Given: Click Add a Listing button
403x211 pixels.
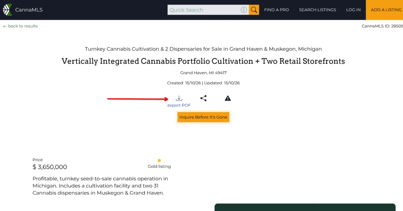Looking at the screenshot, I should (x=385, y=10).
